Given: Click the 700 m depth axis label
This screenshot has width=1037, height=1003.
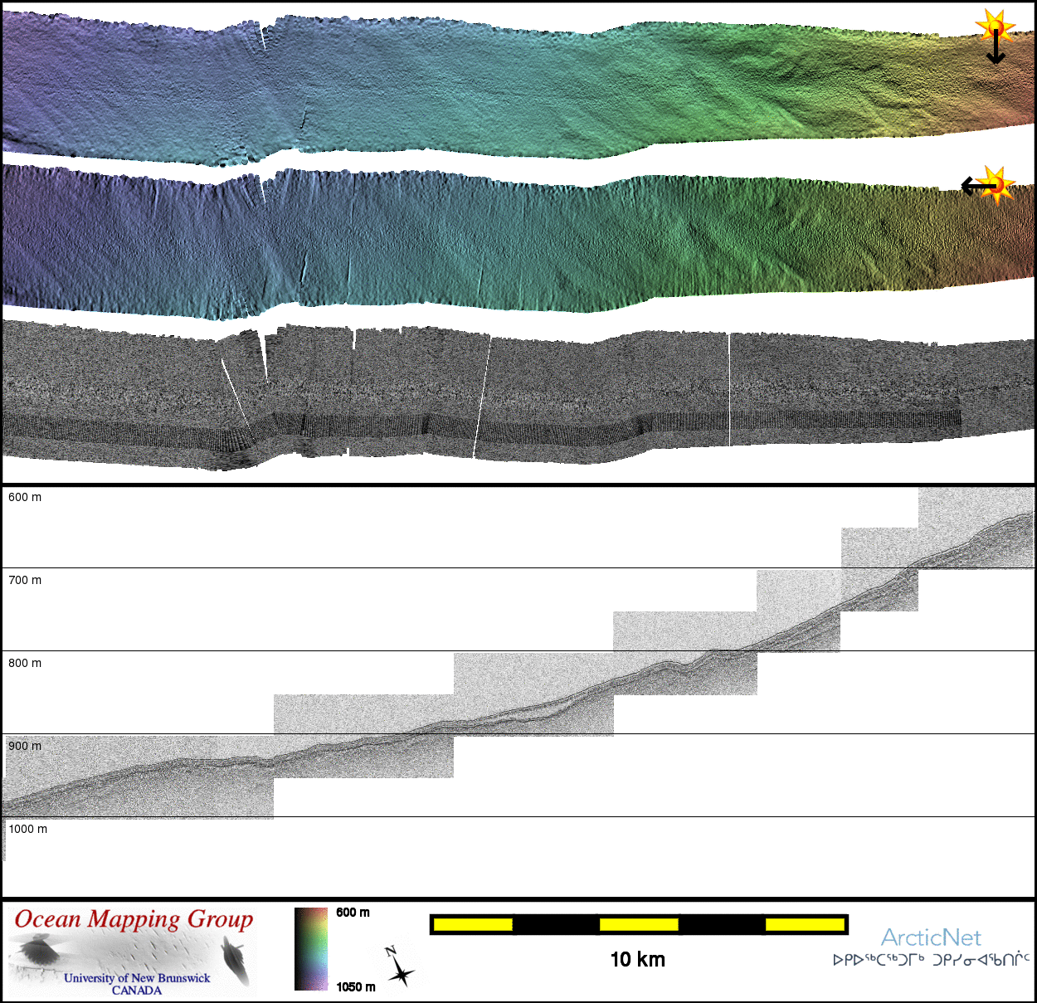Looking at the screenshot, I should 25,581.
